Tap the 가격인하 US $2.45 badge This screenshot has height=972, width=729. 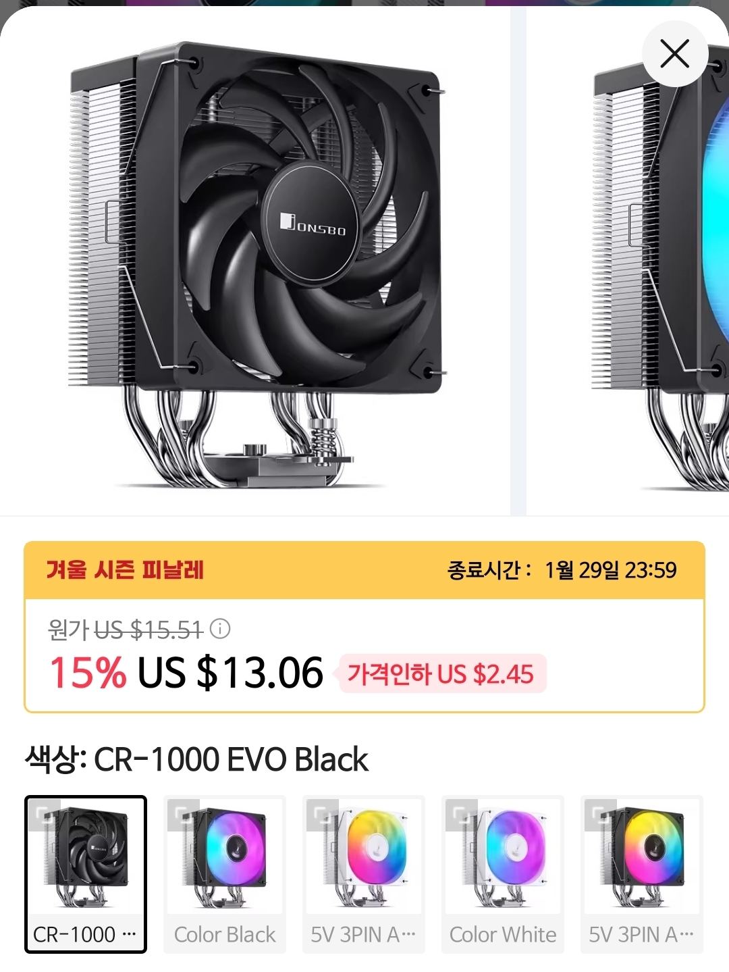(442, 673)
